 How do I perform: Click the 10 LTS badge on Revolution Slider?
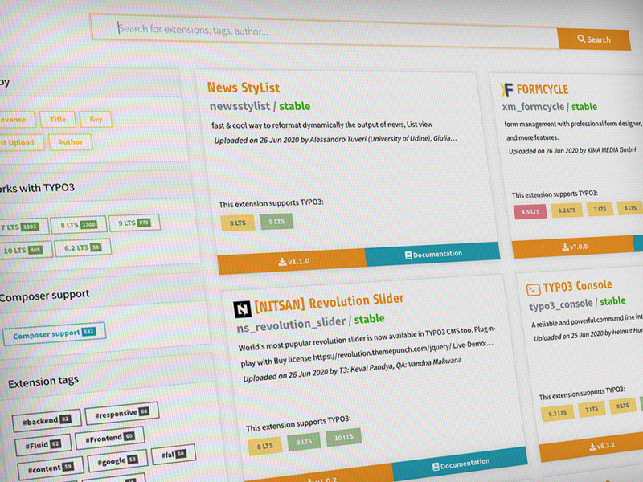(x=344, y=437)
